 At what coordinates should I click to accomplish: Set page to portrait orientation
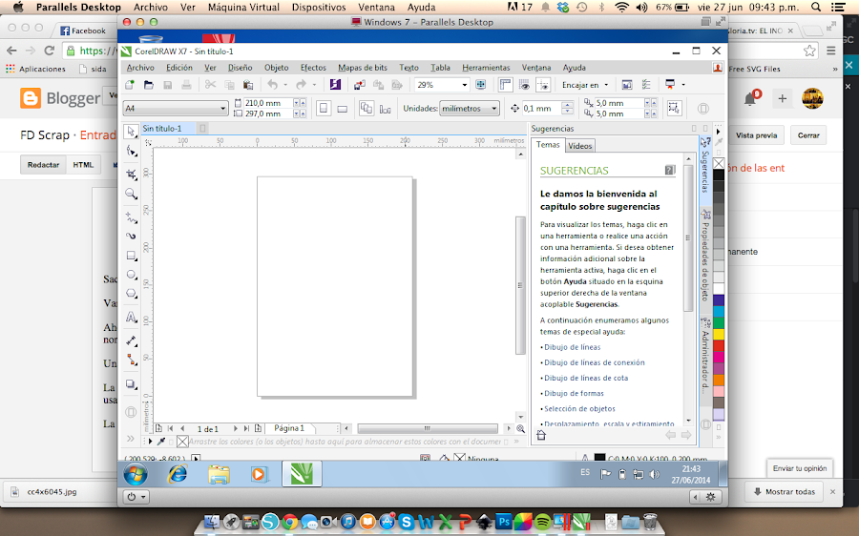(324, 109)
